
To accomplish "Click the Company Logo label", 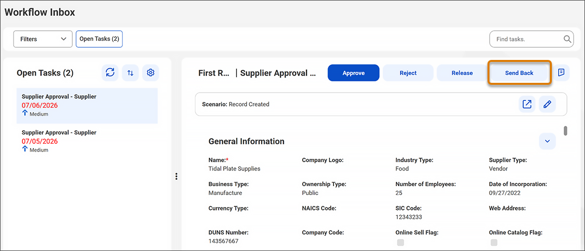I will [x=323, y=160].
